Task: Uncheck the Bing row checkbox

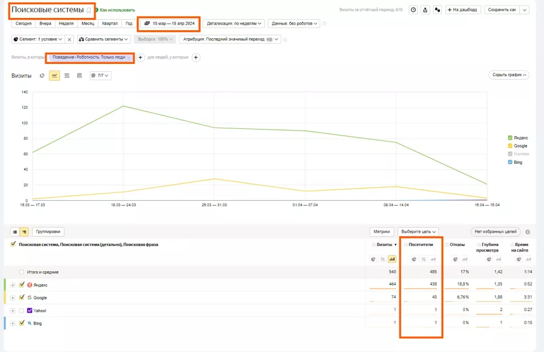Action: tap(22, 323)
